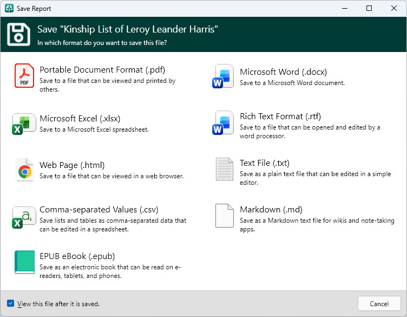This screenshot has width=407, height=317.
Task: Click 'electronic book' EPUB description
Action: 110,271
